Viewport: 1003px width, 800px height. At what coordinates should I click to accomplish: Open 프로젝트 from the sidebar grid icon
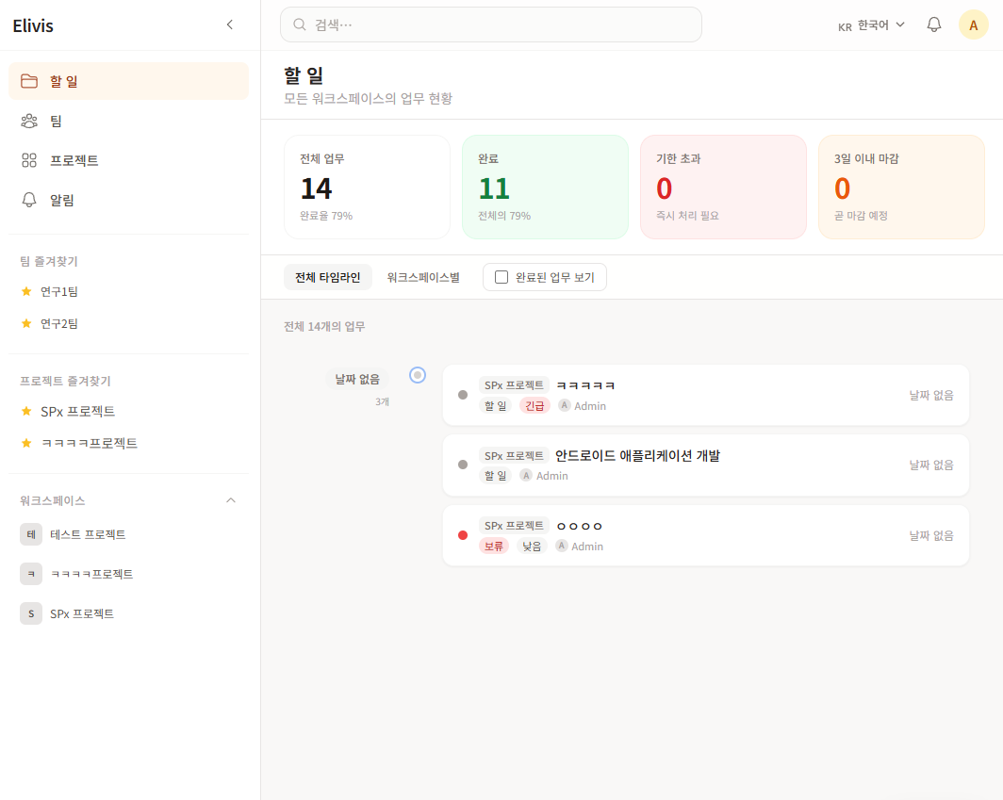(x=29, y=160)
